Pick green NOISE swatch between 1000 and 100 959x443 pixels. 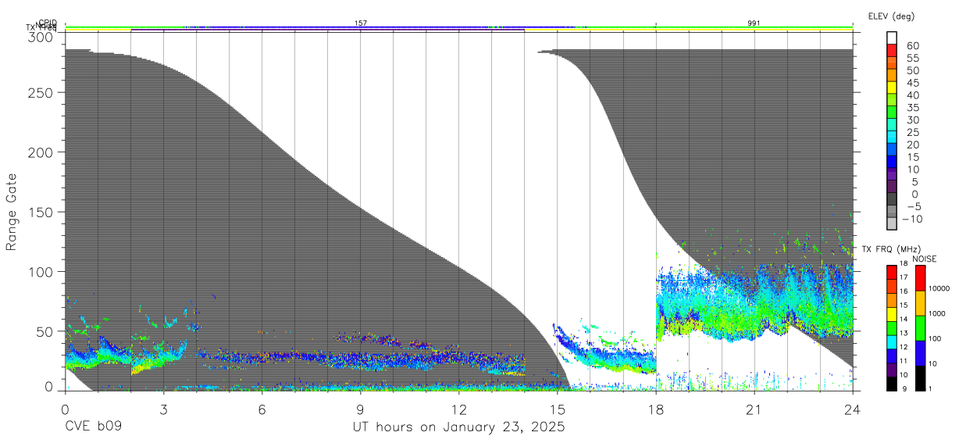click(x=921, y=328)
